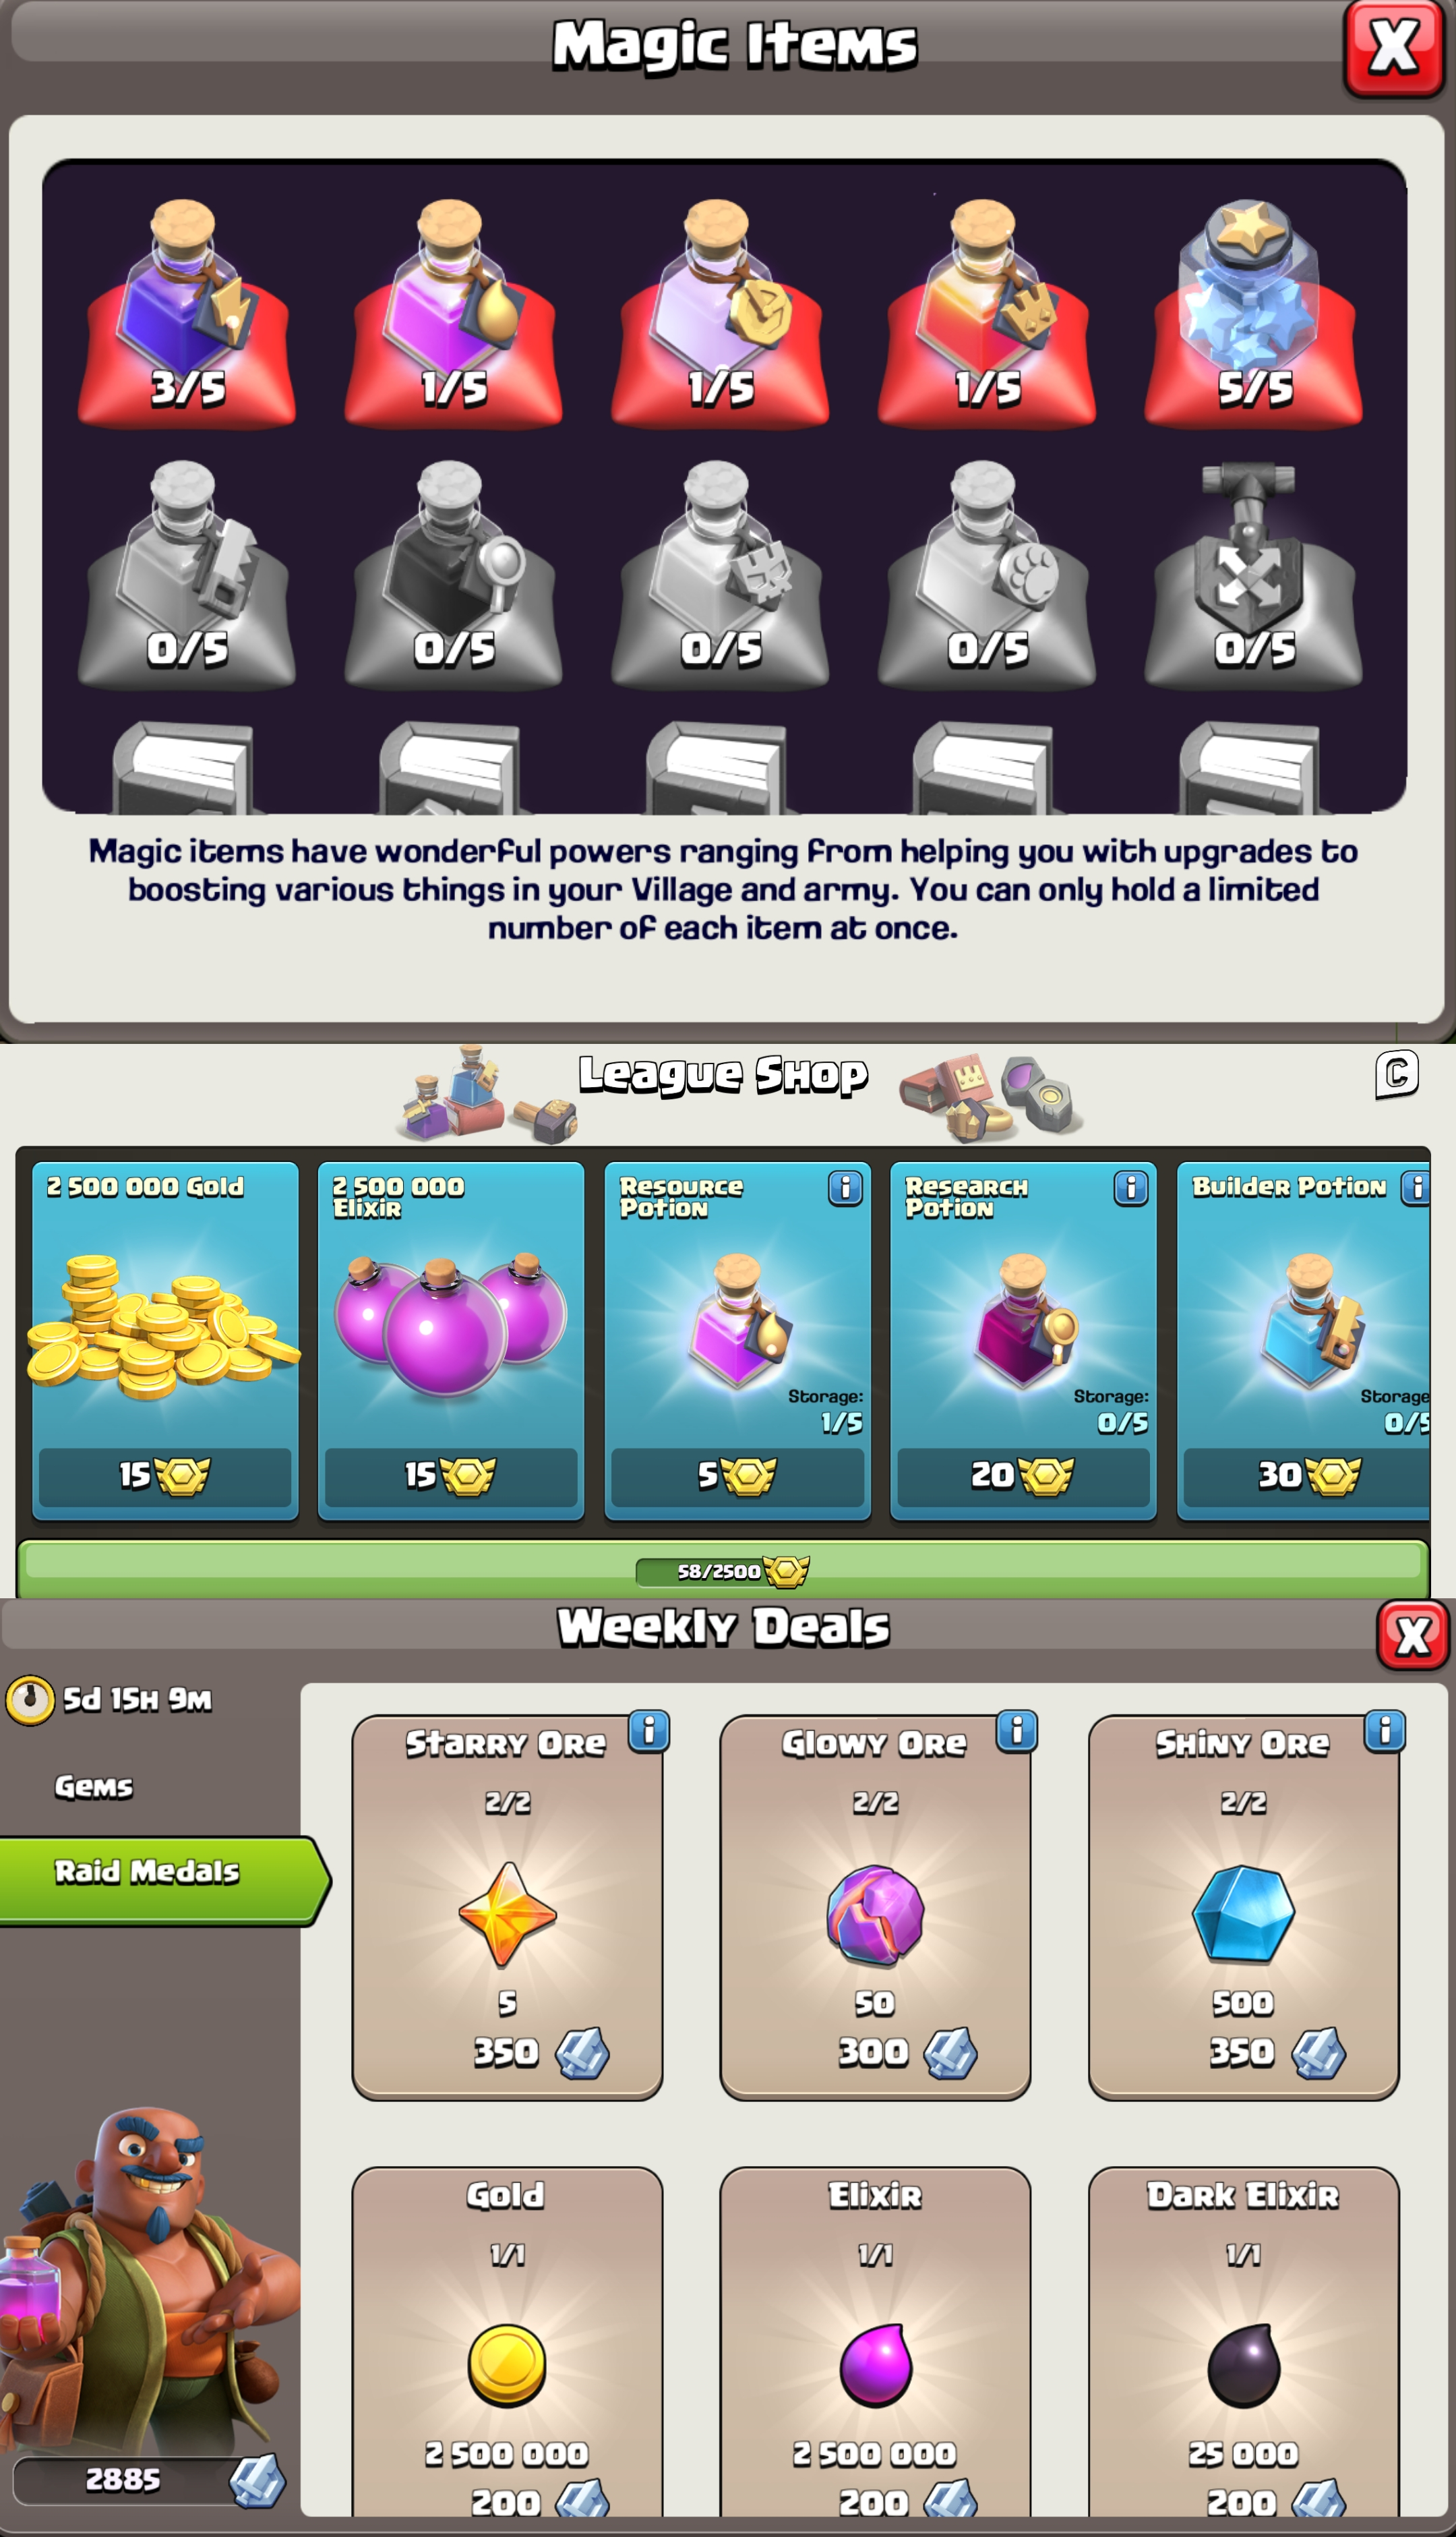Select the star jar item showing 5/5
This screenshot has width=1456, height=2537.
[1253, 312]
